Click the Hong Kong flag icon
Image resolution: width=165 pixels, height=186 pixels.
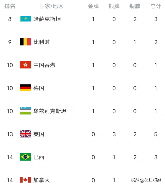coord(25,65)
